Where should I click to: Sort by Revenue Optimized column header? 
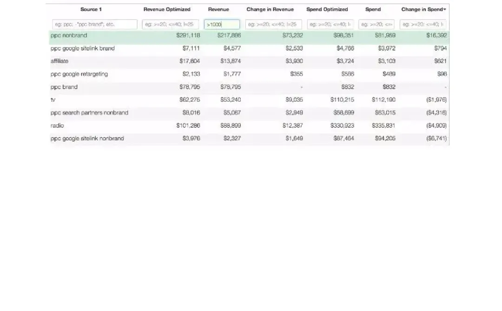(x=167, y=9)
